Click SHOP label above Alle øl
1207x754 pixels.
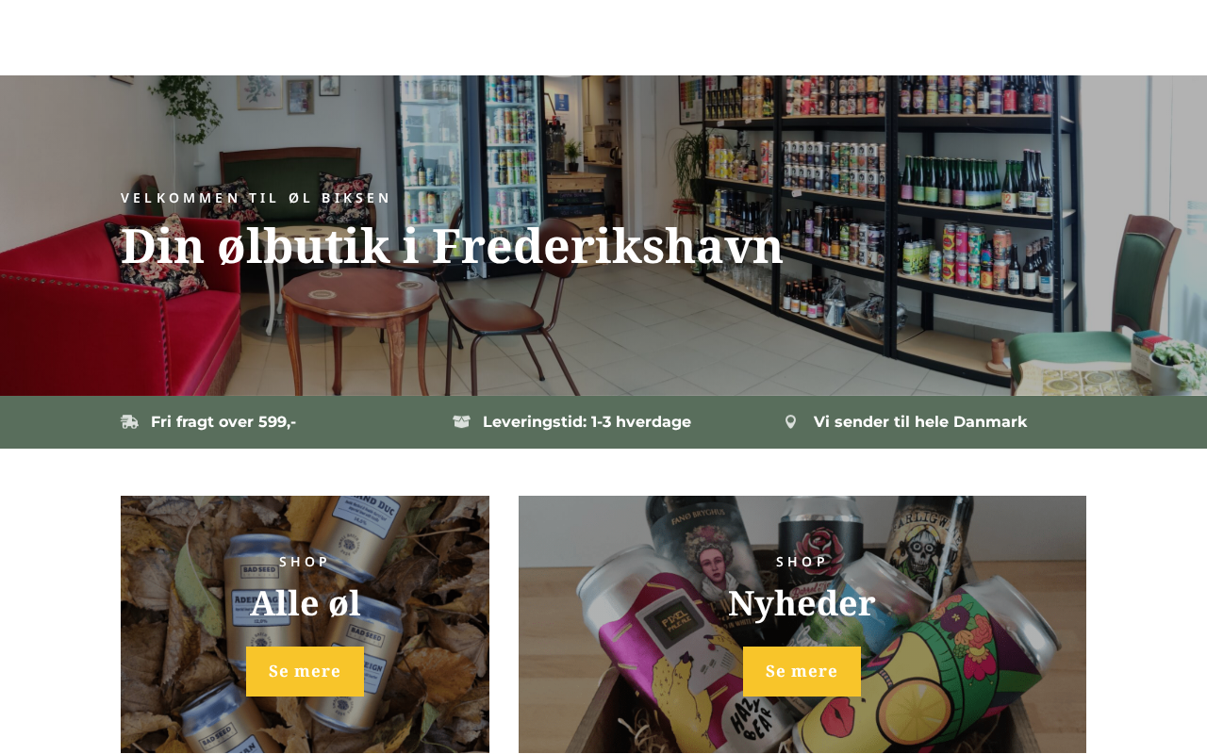305,562
